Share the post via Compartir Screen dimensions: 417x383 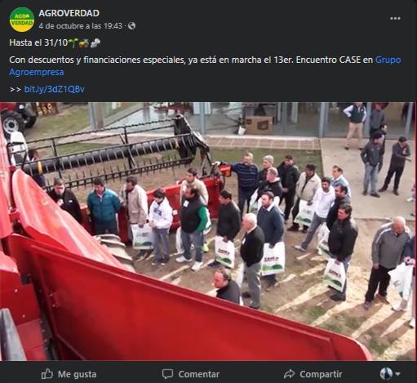tap(313, 374)
